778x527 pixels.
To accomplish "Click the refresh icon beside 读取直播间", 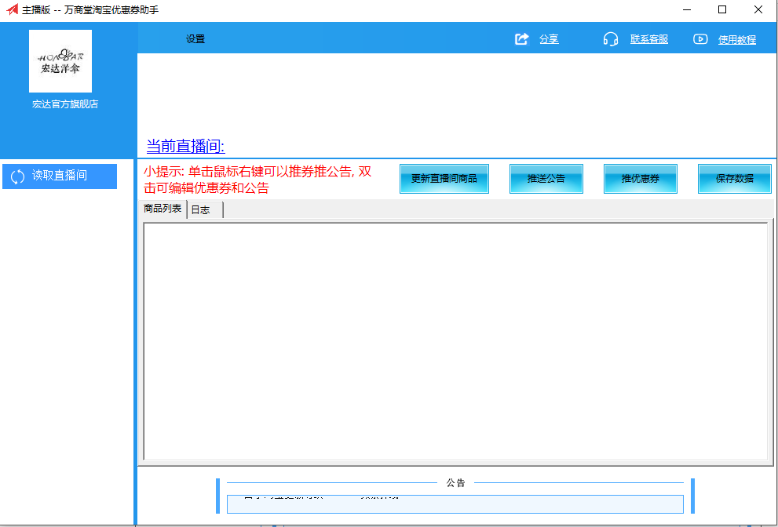I will [18, 176].
